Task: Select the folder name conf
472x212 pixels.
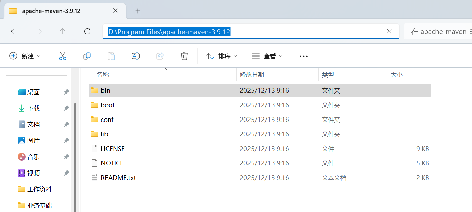Action: coord(107,120)
